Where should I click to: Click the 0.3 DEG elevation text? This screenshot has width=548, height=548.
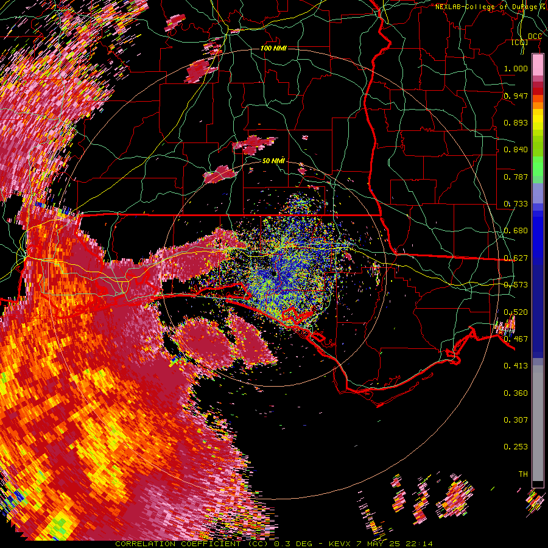coord(294,544)
